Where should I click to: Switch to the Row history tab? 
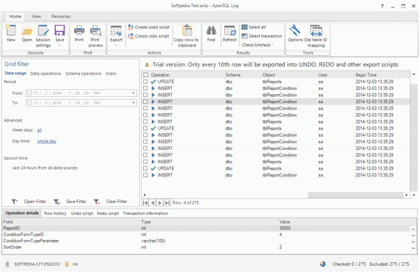[55, 213]
